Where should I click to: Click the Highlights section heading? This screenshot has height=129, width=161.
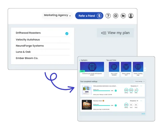pyautogui.click(x=84, y=60)
